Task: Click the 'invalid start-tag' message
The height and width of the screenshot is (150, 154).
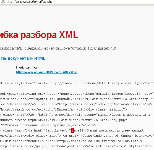Action: click(26, 67)
